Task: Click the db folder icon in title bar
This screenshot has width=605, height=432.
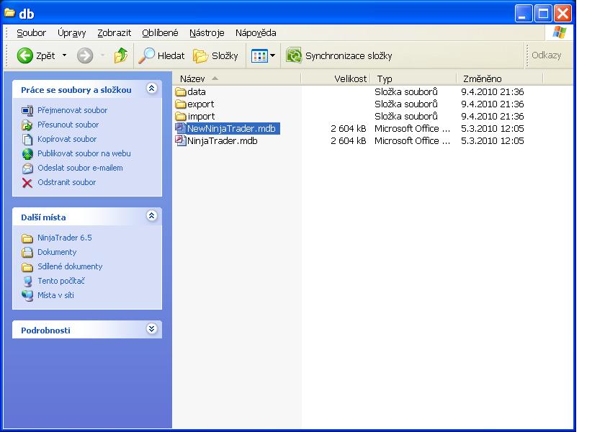Action: [x=9, y=12]
